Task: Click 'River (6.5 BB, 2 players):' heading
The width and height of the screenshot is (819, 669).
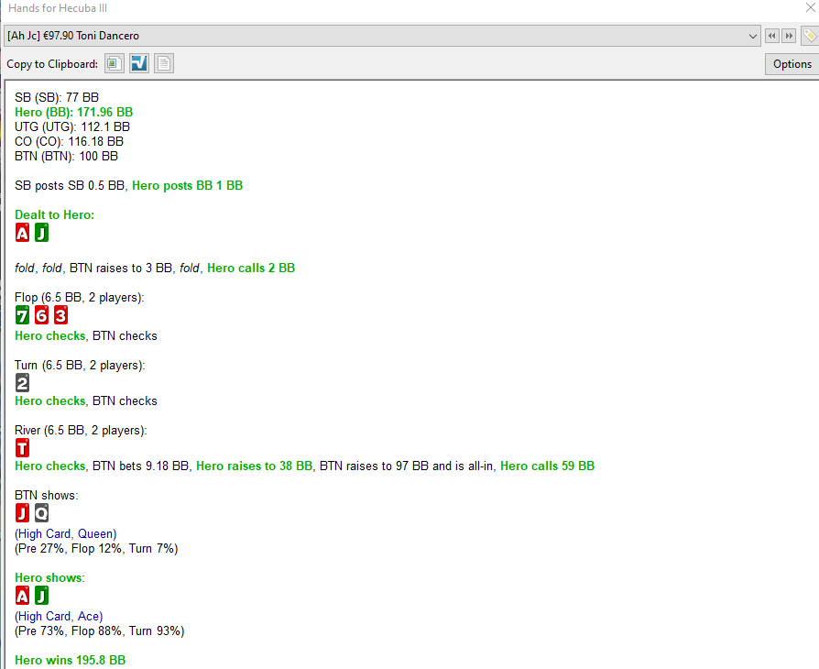Action: pos(81,430)
